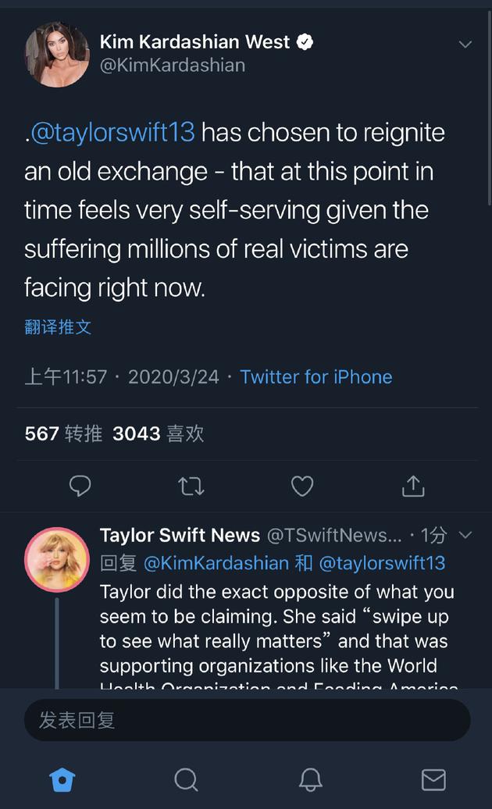Expand options chevron on Taylor Swift News reply
Viewport: 492px width, 809px height.
(x=465, y=535)
